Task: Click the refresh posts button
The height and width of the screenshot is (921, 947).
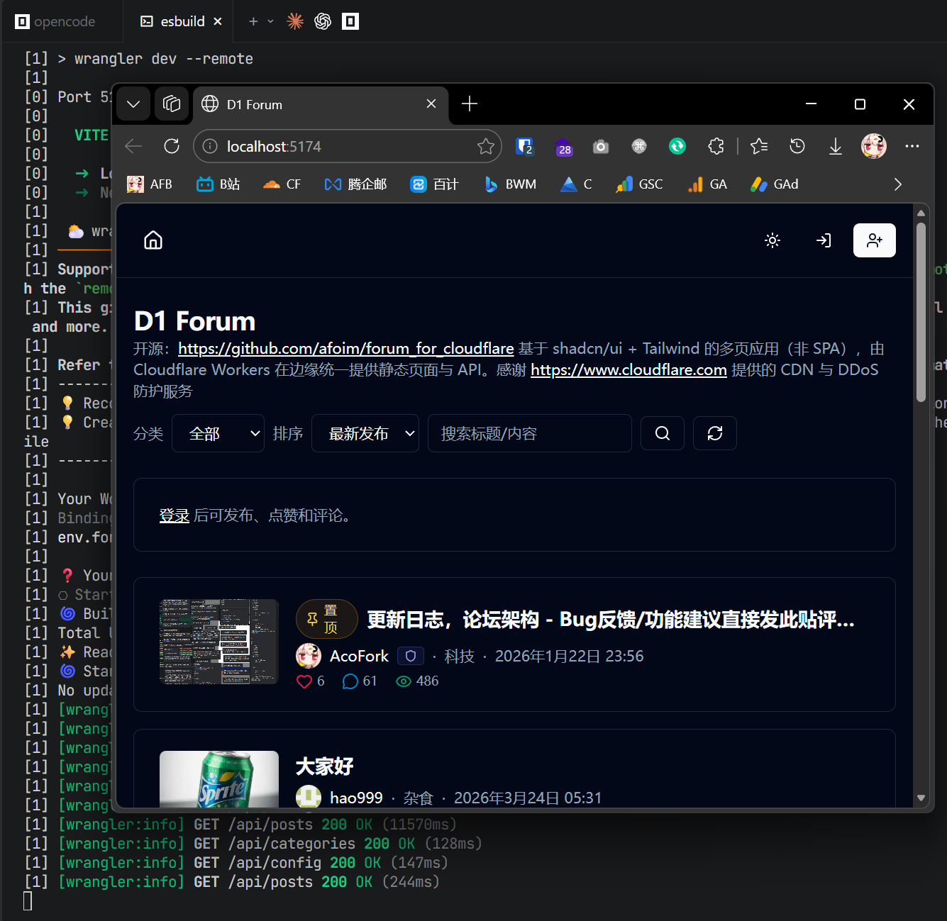Action: tap(714, 433)
